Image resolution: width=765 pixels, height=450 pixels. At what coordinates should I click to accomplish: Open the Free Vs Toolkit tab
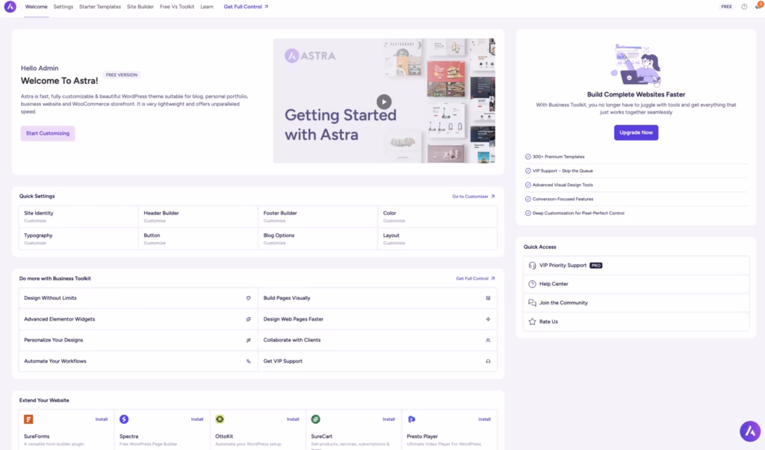176,7
